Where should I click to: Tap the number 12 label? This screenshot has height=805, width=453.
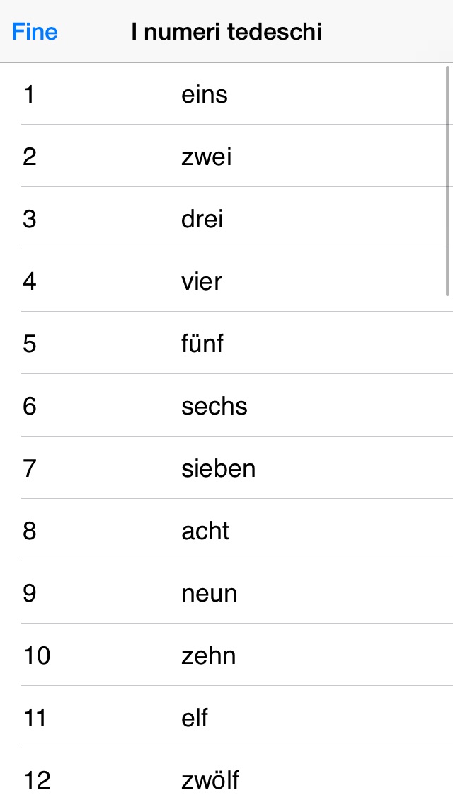(x=37, y=780)
